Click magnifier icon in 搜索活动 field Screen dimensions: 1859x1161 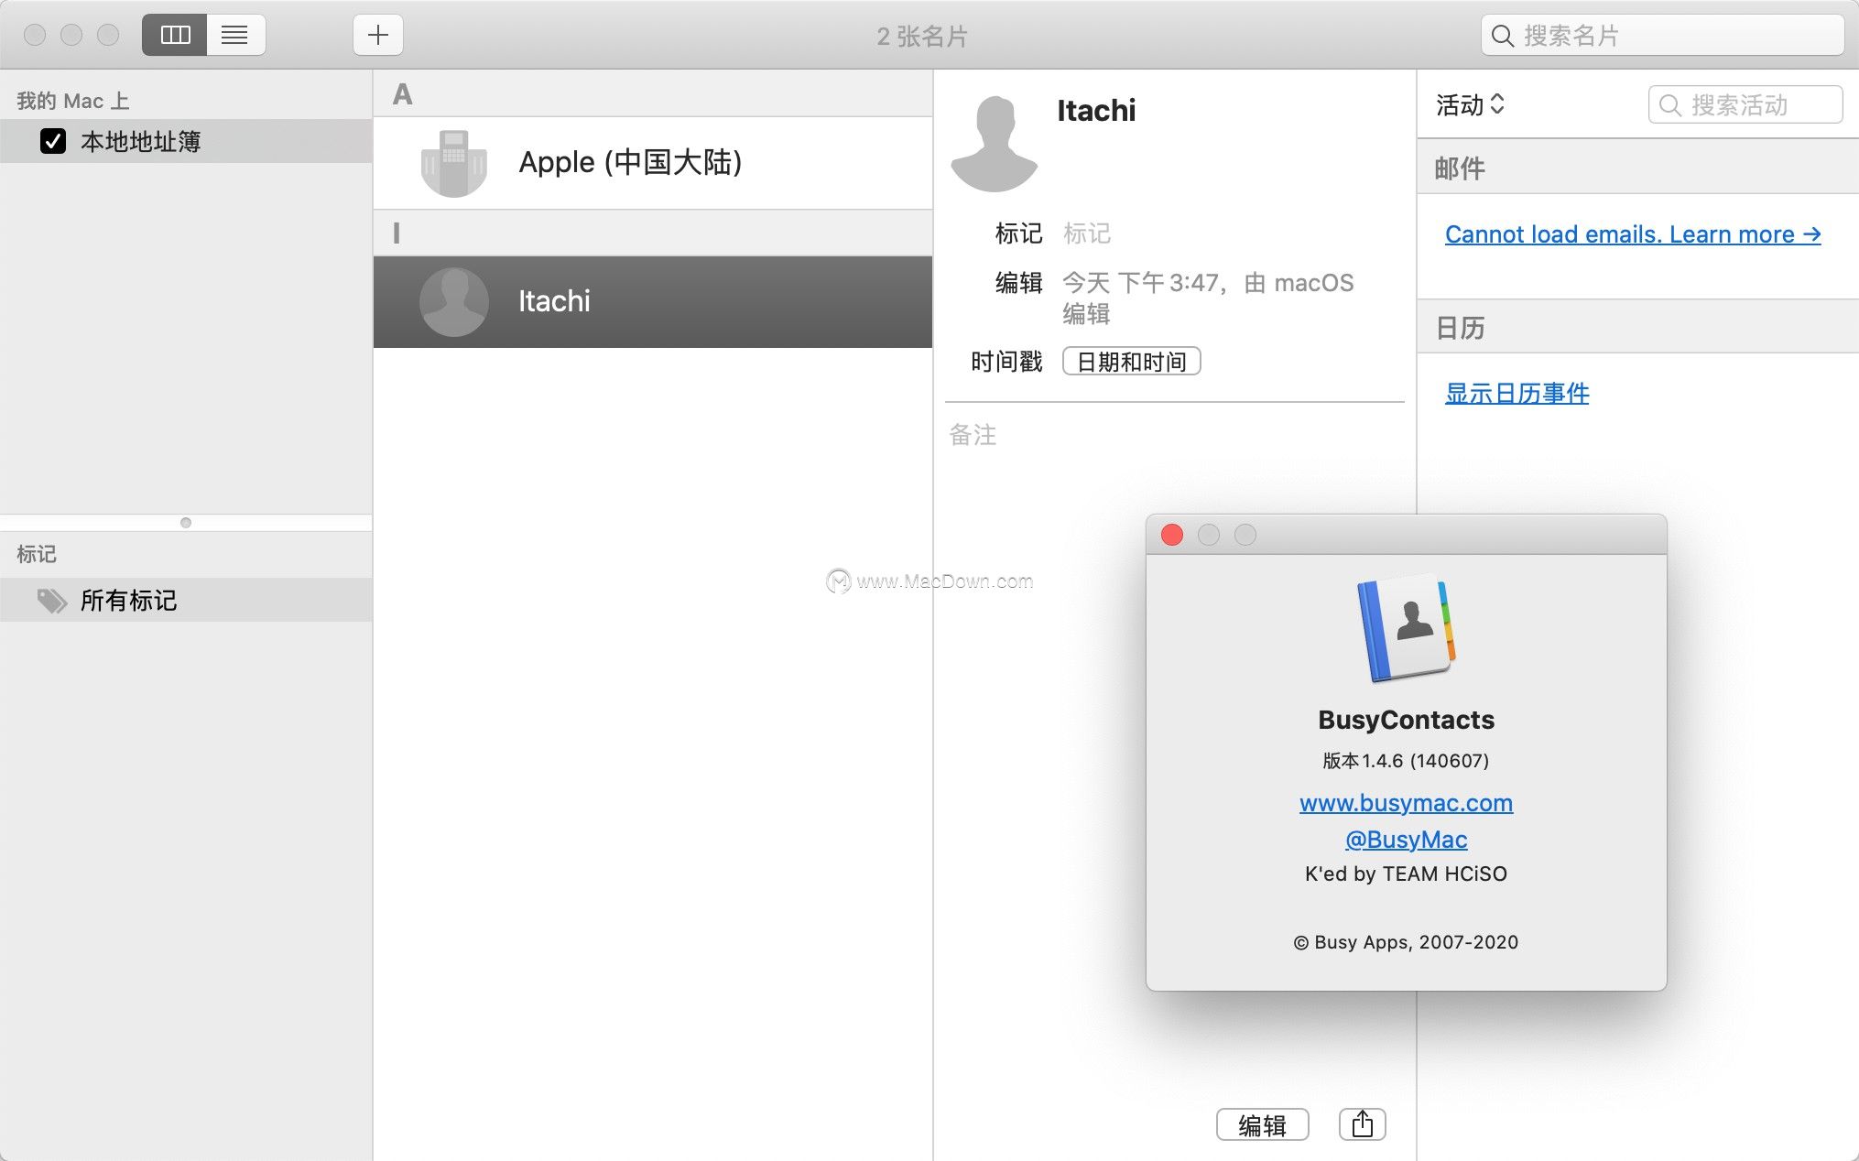[1669, 105]
